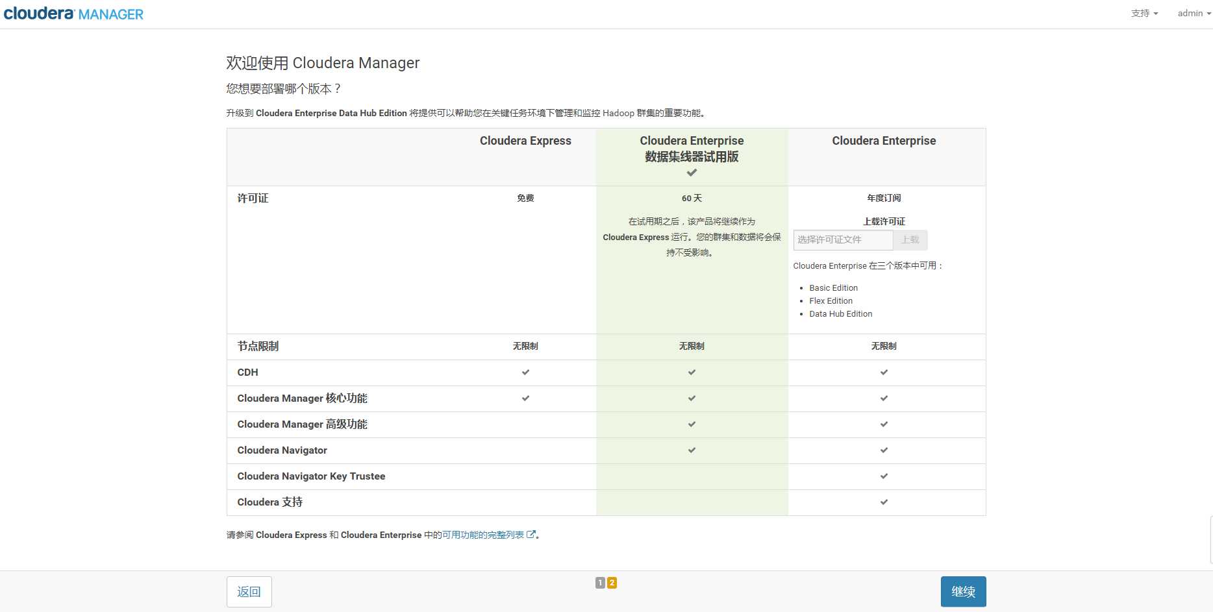The image size is (1213, 612).
Task: Click 高级功能 checkmark in Cloudera Enterprise column
Action: coord(884,424)
